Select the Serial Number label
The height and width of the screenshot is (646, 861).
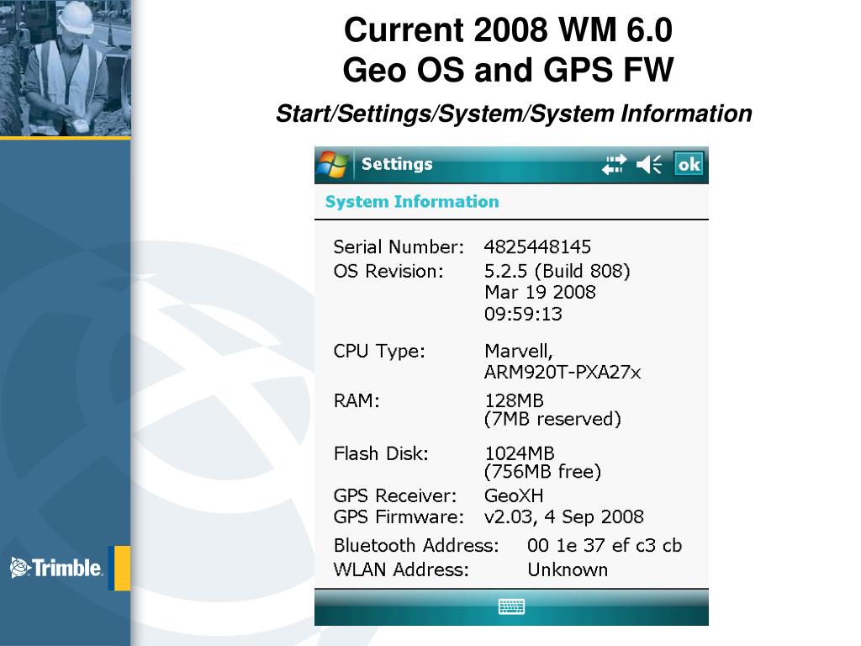tap(399, 246)
